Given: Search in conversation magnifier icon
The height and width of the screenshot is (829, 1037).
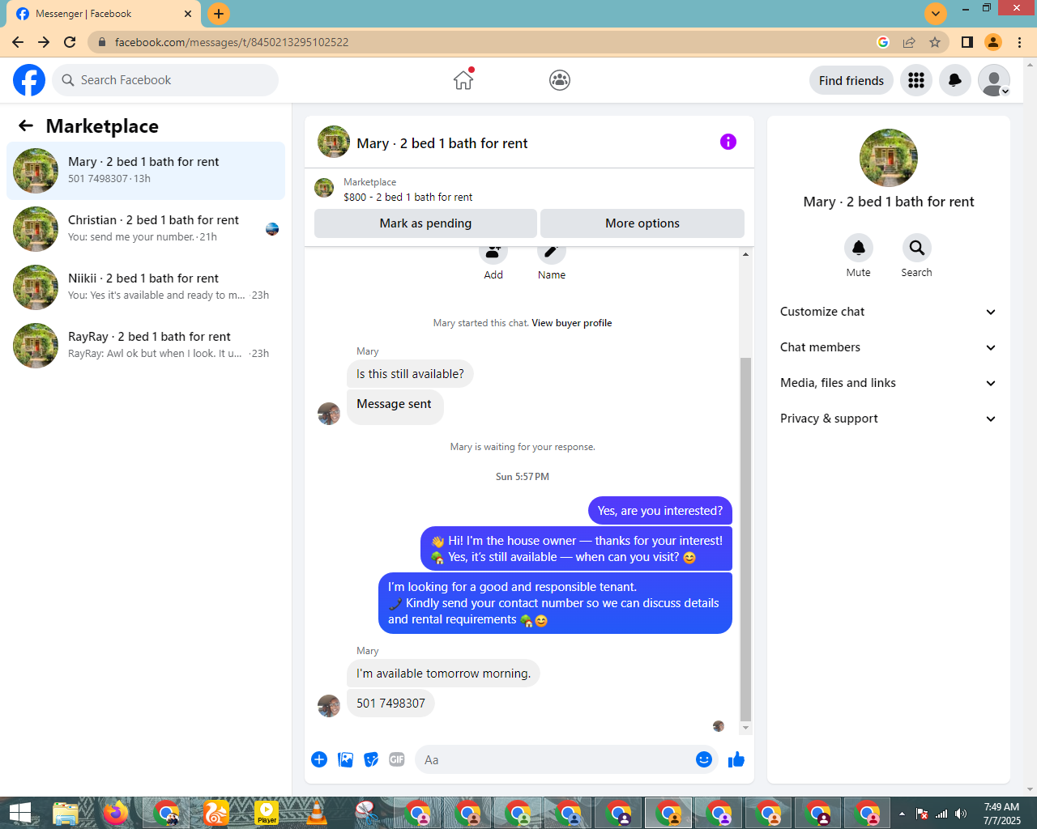Looking at the screenshot, I should pos(917,248).
